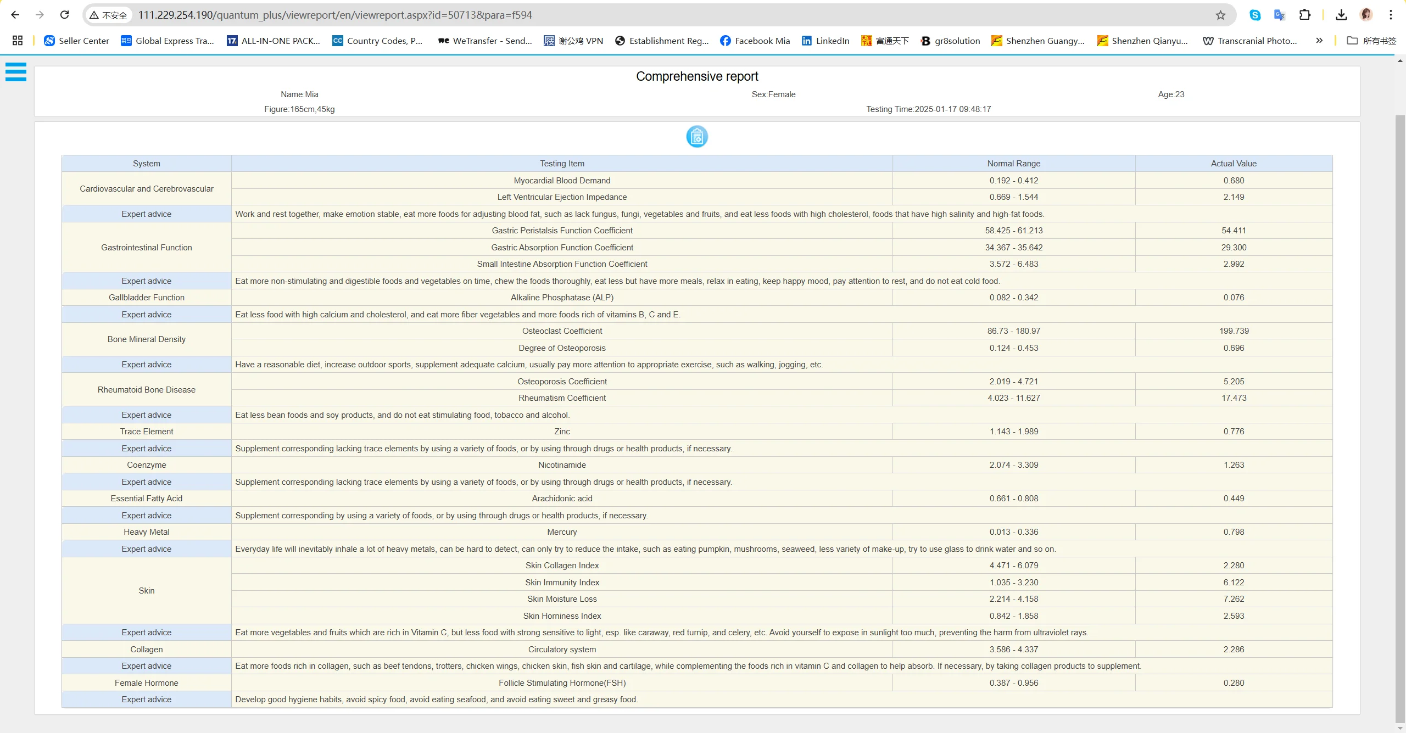1406x733 pixels.
Task: Open the extensions puzzle icon
Action: pos(1305,15)
